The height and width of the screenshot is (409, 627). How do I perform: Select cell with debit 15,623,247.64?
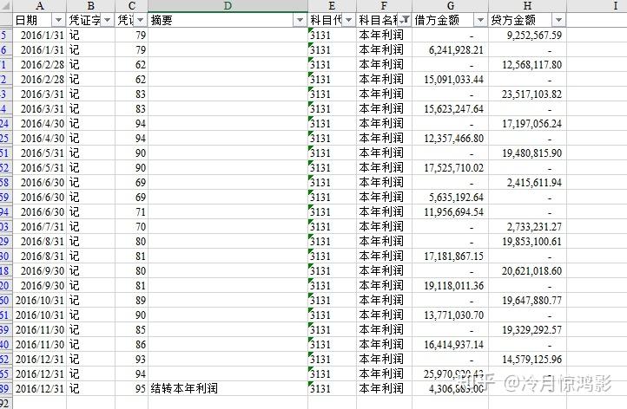450,109
